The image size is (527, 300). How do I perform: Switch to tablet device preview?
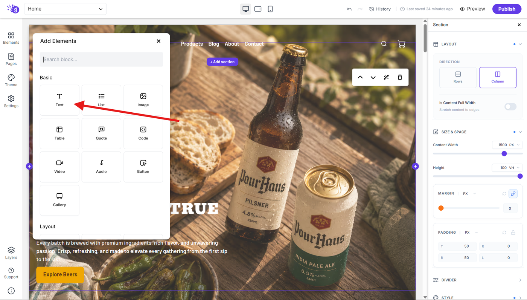coord(258,9)
